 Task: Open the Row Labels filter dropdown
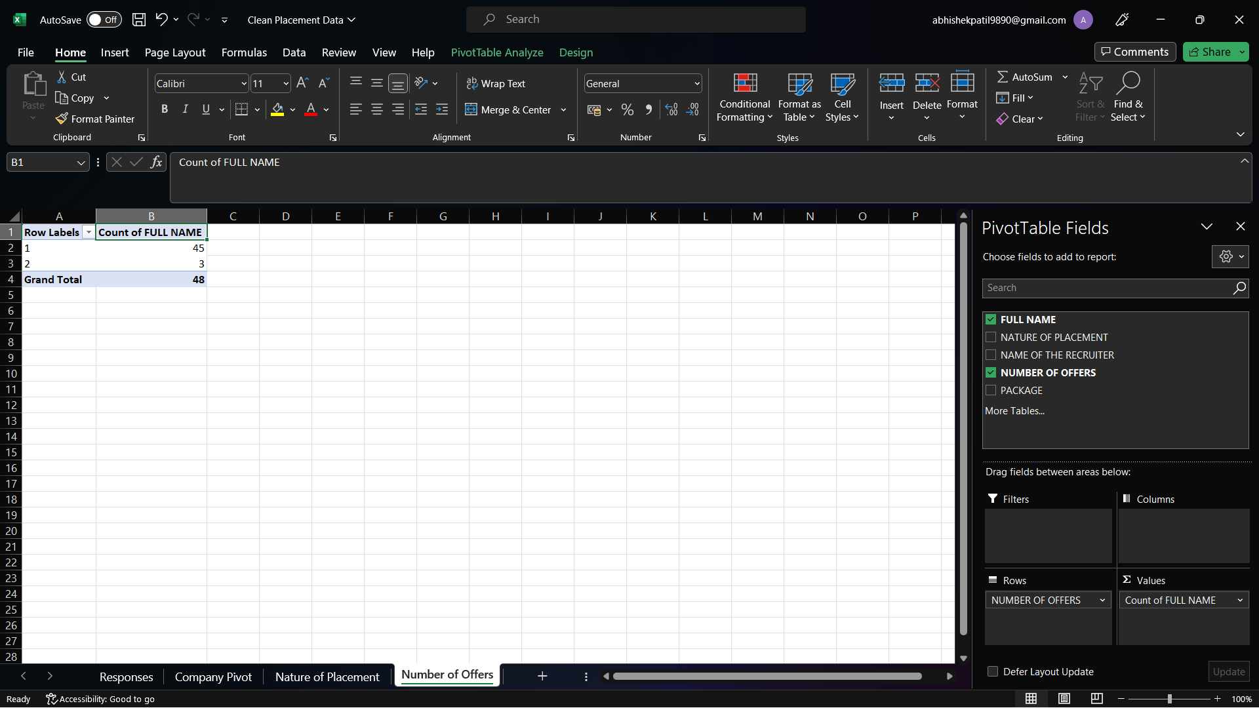click(89, 233)
